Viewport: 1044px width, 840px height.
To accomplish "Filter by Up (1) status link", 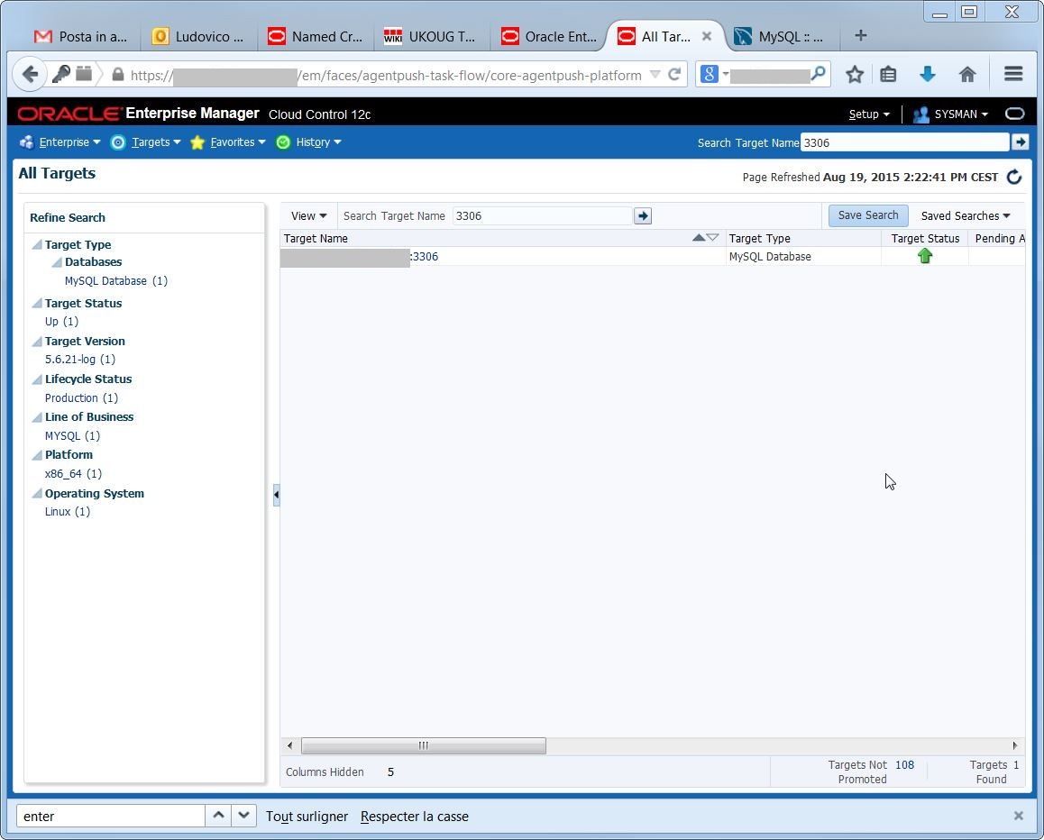I will coord(62,322).
